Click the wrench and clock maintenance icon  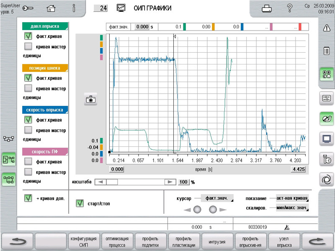tap(327, 159)
